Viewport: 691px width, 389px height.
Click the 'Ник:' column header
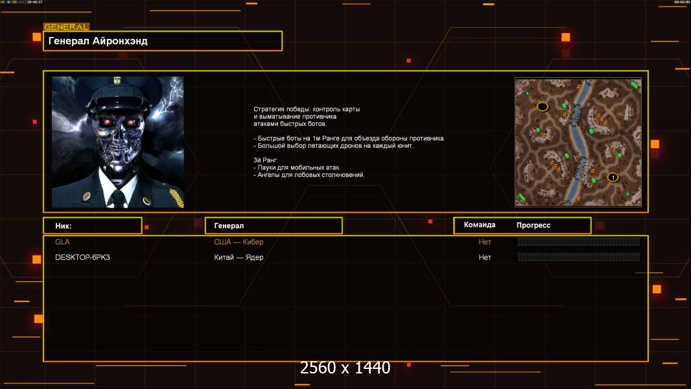pos(93,226)
